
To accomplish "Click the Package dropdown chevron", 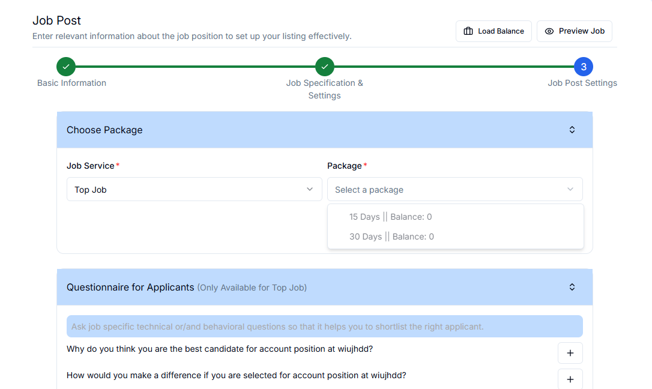I will coord(570,189).
